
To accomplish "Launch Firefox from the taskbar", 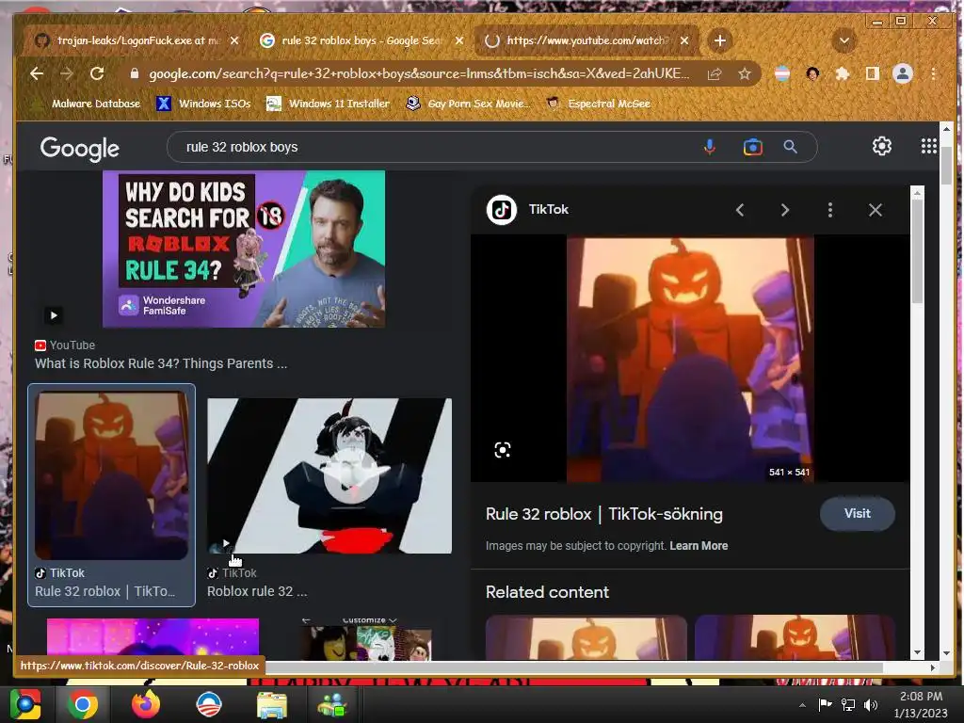I will (146, 704).
